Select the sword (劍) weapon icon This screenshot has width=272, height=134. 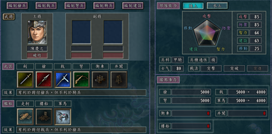pyautogui.click(x=25, y=79)
